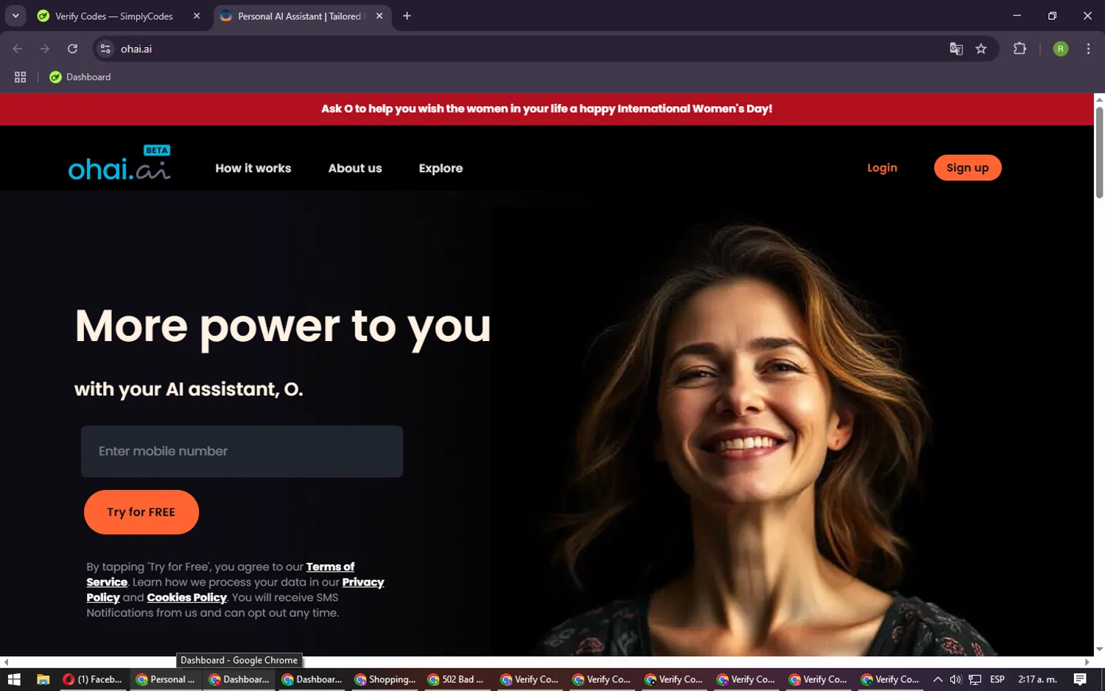1105x691 pixels.
Task: Open the network icon in tray
Action: 975,679
